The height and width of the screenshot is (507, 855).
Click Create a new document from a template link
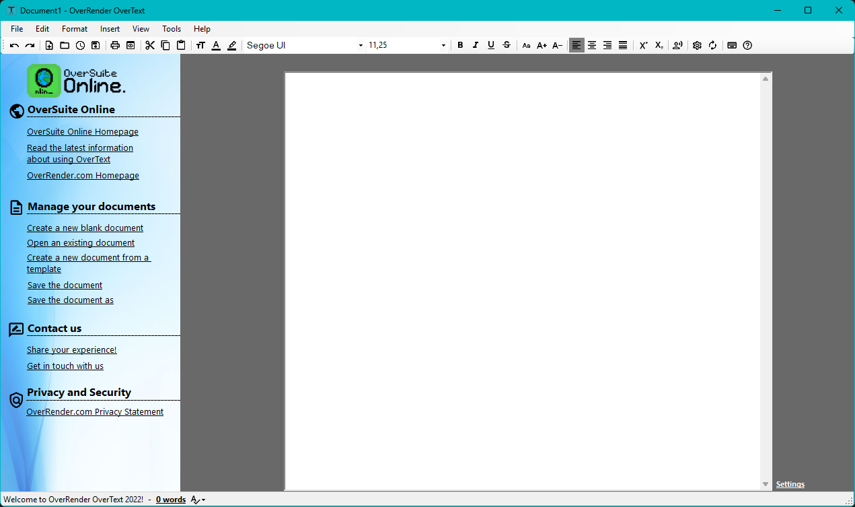(x=89, y=263)
